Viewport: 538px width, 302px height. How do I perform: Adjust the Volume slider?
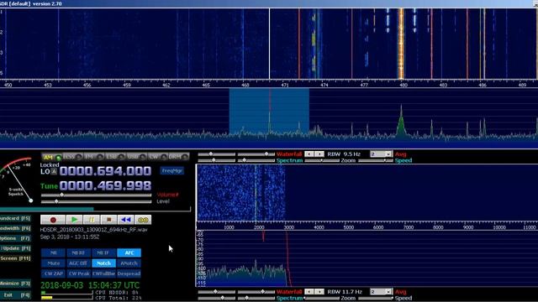(96, 195)
